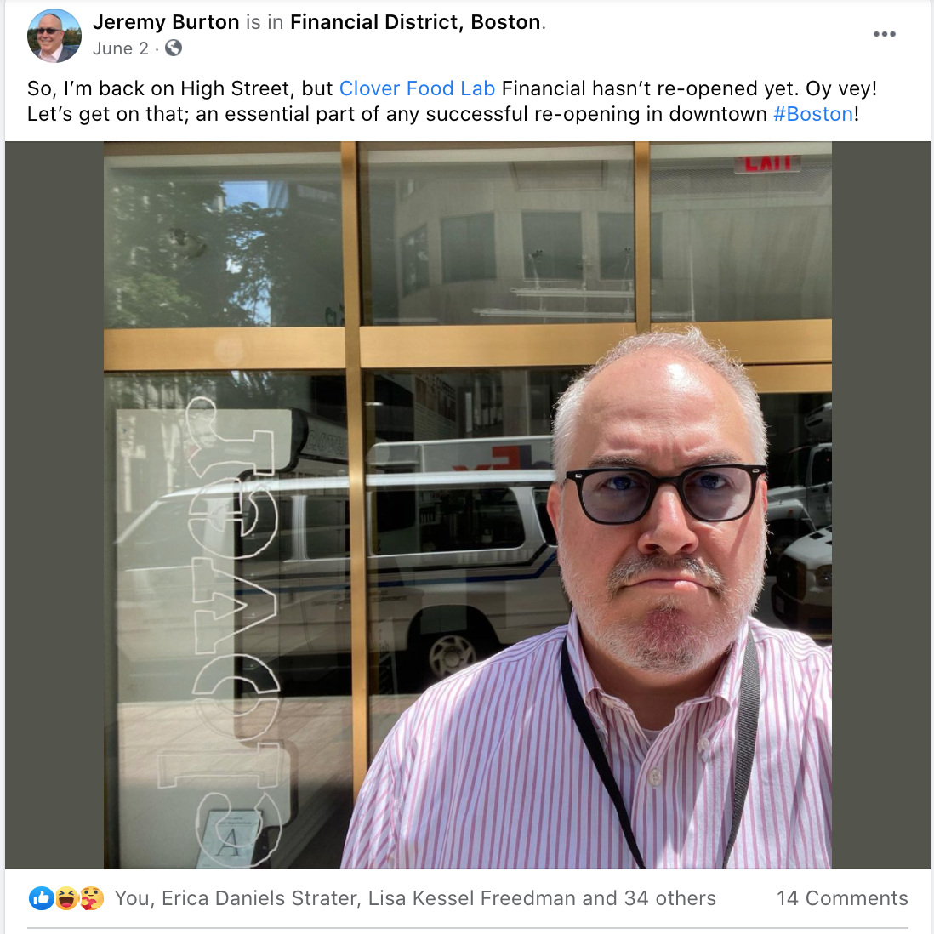Viewport: 934px width, 934px height.
Task: Open the selfie photo in viewer
Action: 468,505
